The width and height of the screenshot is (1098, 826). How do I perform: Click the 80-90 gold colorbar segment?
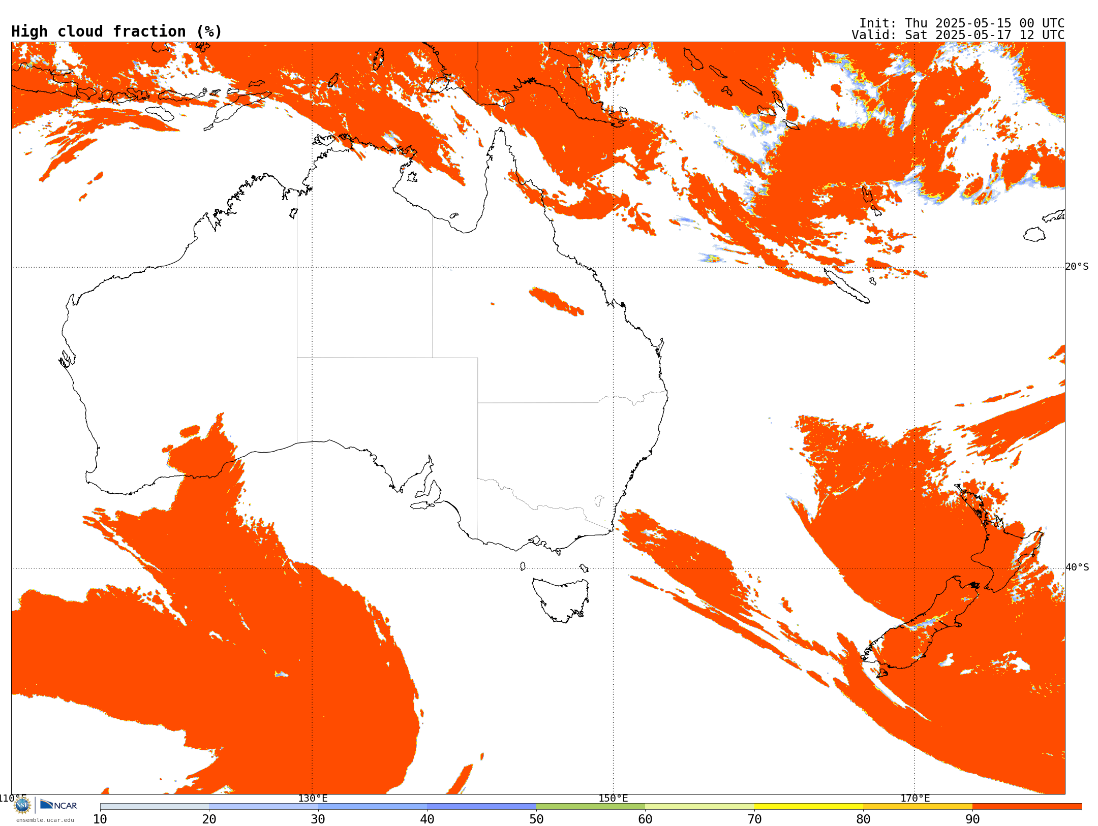point(918,807)
